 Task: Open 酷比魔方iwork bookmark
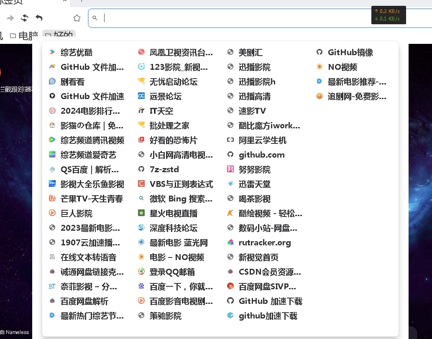[263, 125]
